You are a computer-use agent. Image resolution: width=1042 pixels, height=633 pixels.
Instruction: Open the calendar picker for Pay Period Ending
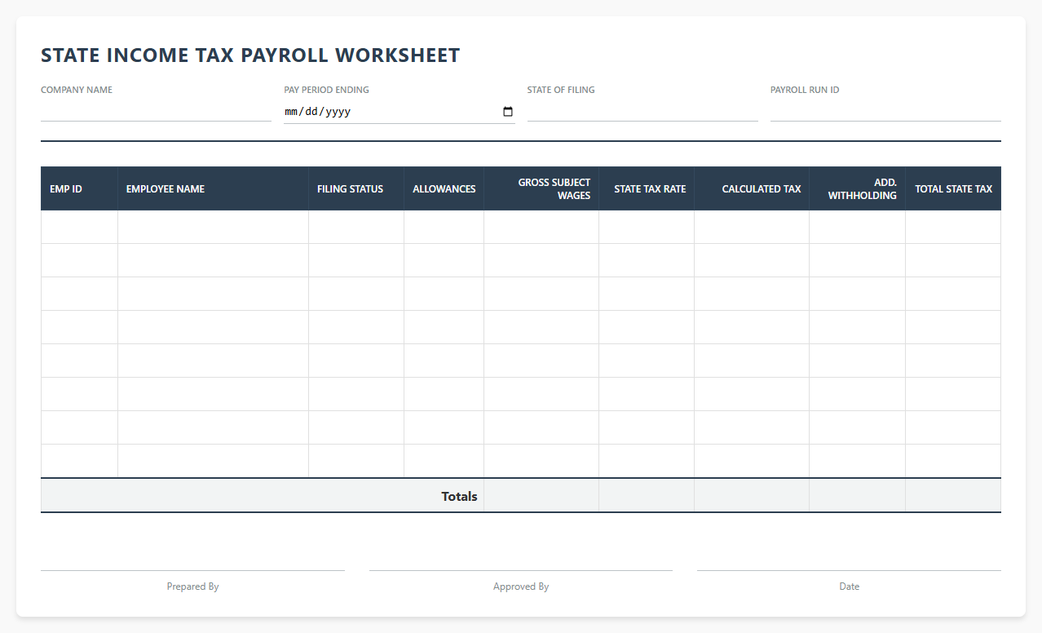(508, 112)
